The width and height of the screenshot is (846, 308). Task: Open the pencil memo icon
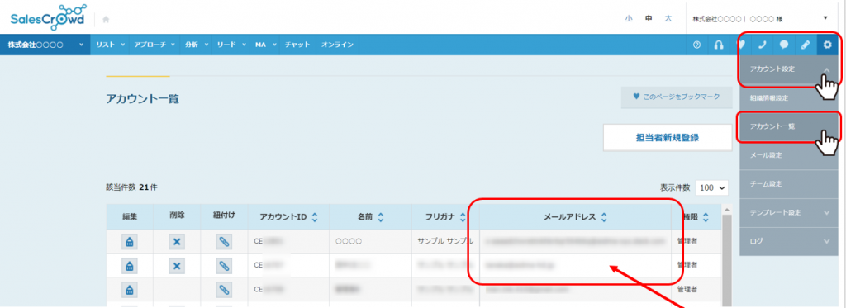point(806,45)
